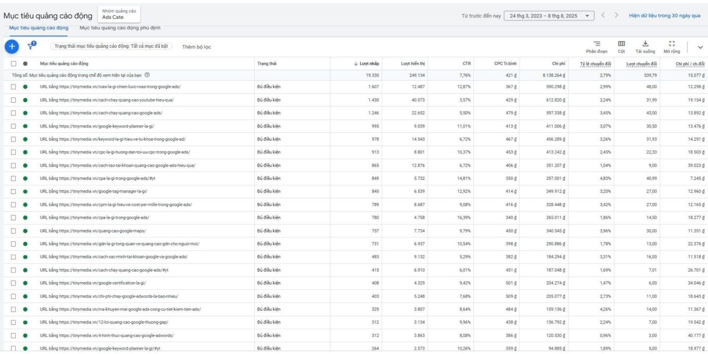Click the blue plus add button

[12, 46]
